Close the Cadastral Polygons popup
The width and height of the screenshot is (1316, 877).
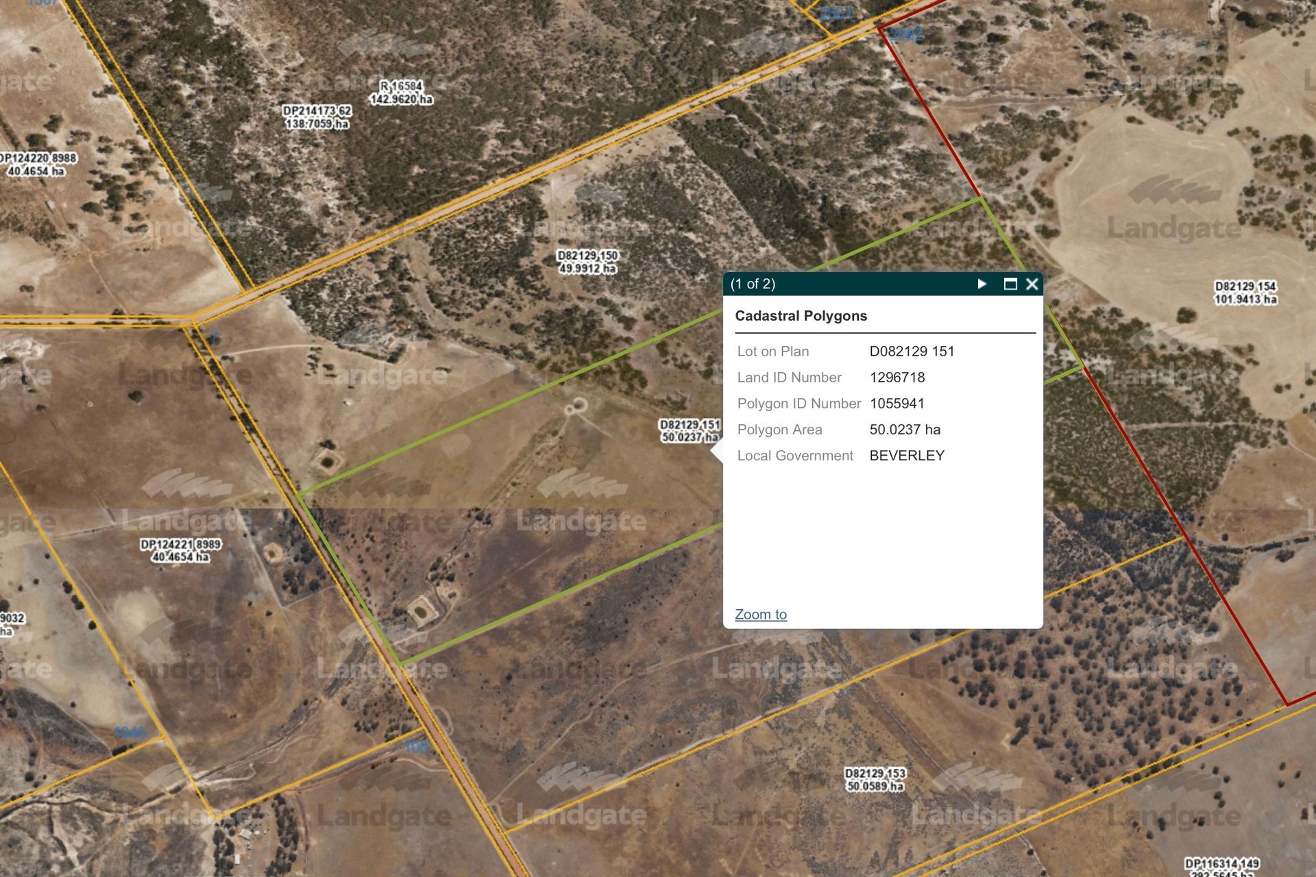(x=1032, y=284)
